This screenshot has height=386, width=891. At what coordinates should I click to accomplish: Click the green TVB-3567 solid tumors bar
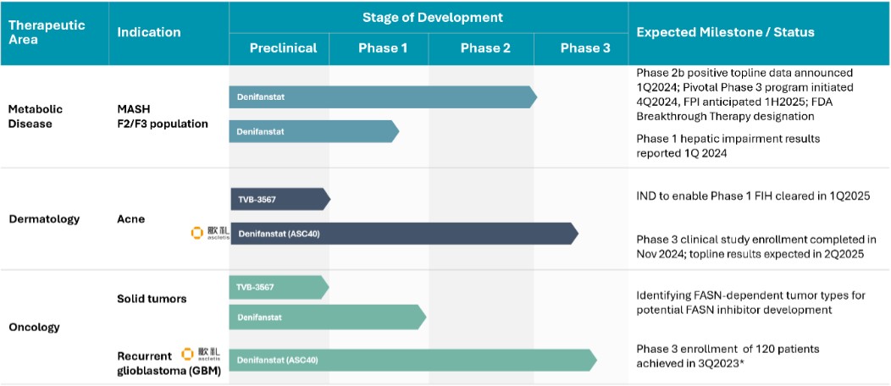point(278,288)
